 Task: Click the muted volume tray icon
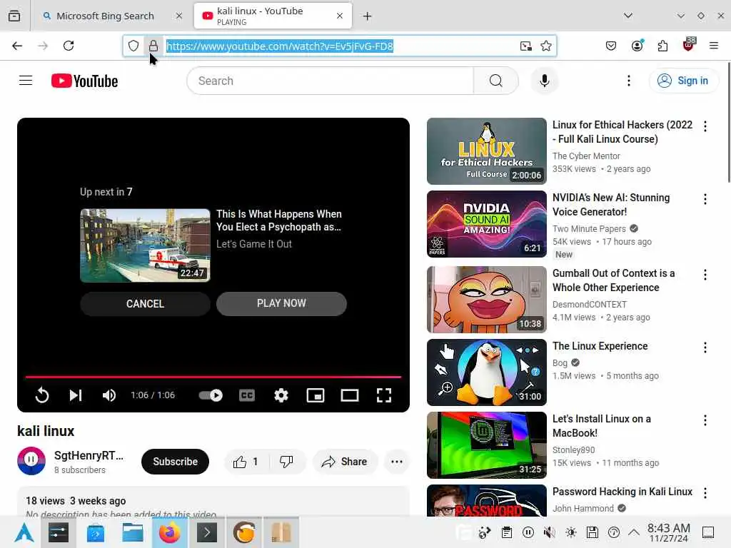(x=549, y=532)
